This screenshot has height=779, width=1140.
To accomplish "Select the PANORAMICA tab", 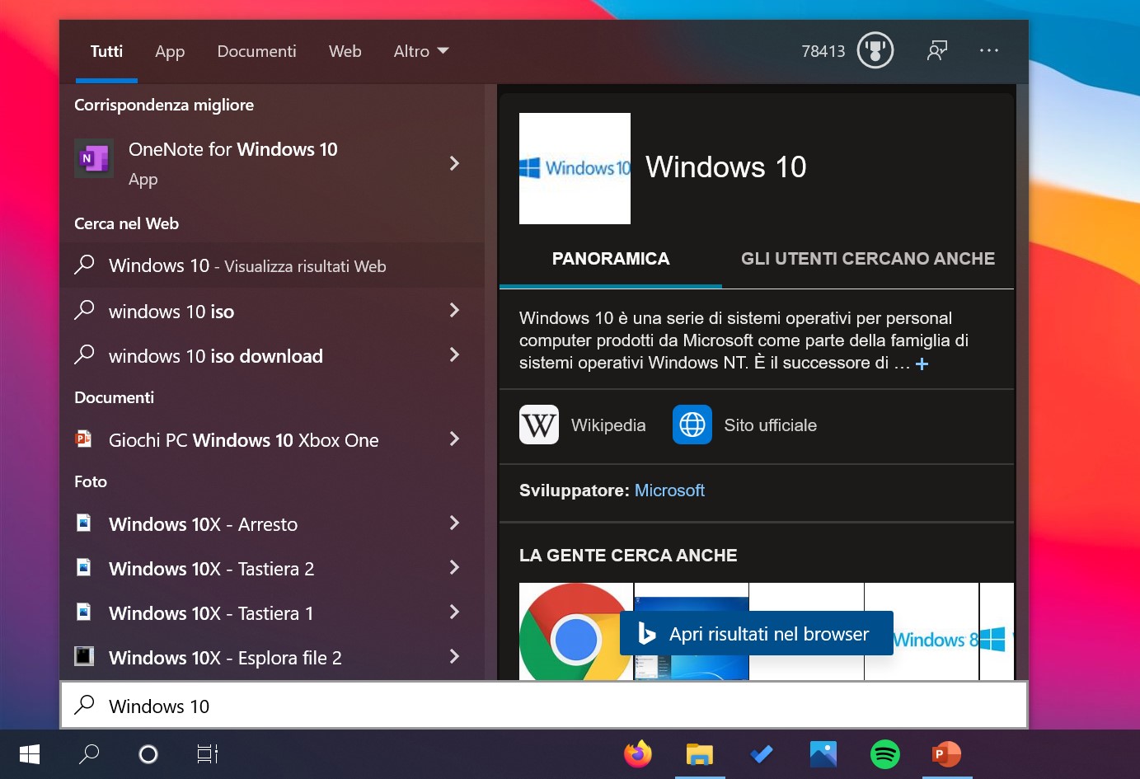I will coord(611,259).
